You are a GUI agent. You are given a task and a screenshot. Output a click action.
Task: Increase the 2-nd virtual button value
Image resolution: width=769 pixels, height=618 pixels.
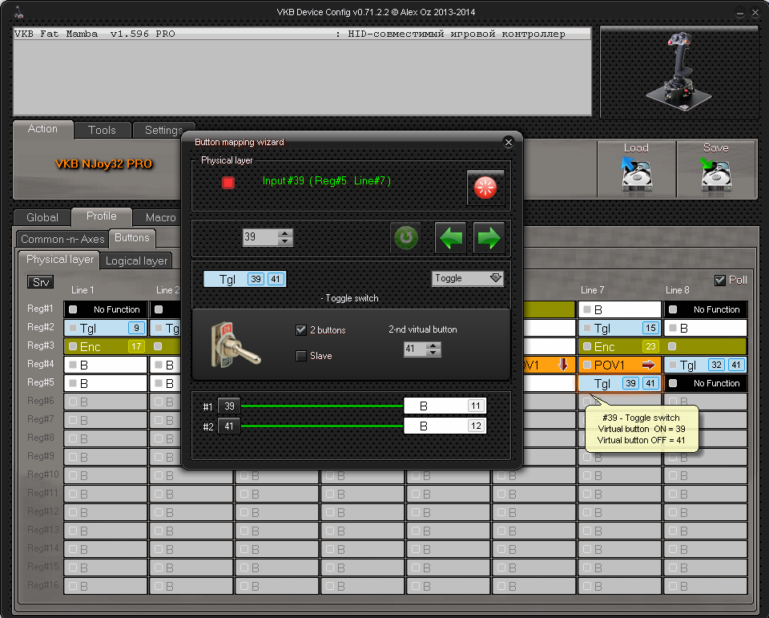[x=432, y=345]
